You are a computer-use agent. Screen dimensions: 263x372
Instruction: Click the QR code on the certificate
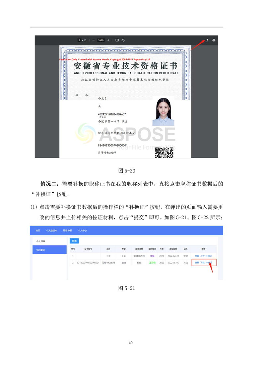pos(164,153)
